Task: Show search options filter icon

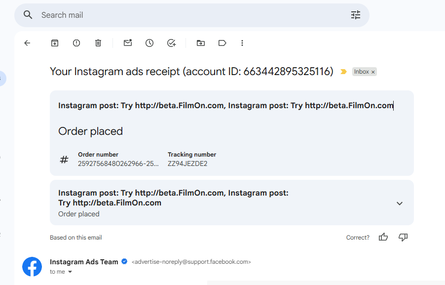Action: click(356, 15)
